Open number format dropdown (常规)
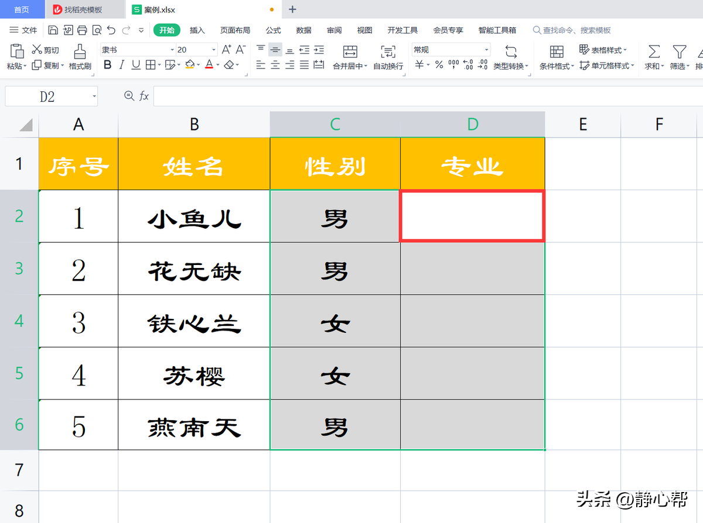 [486, 50]
